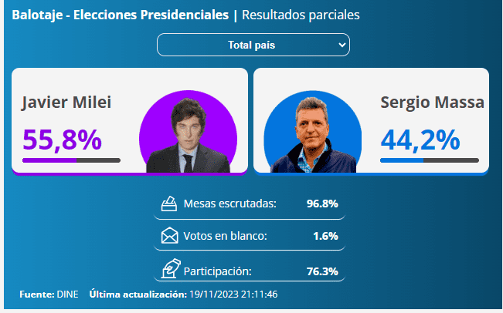
Task: Select the Mesas escrutadas label
Action: 230,204
